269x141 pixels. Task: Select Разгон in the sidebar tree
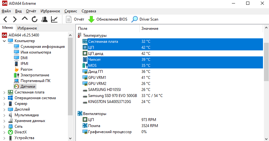(x=26, y=69)
